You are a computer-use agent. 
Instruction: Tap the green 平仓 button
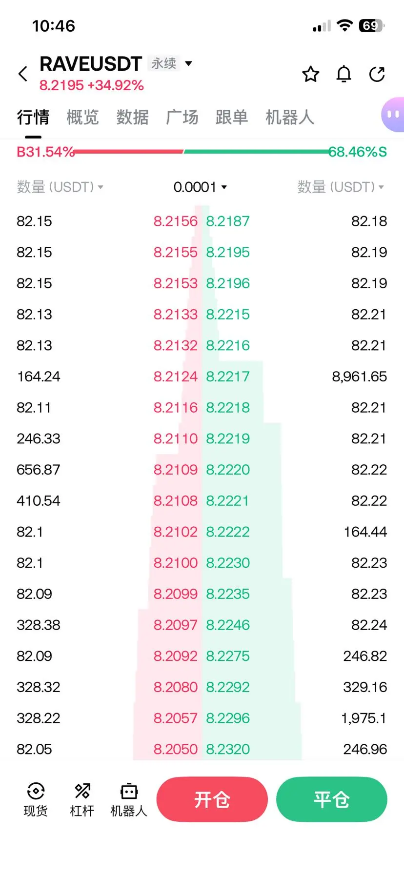point(332,799)
